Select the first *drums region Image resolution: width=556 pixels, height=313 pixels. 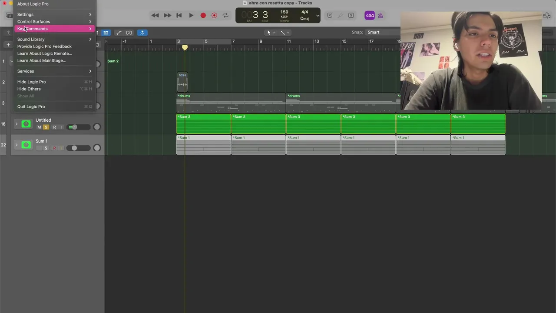231,103
